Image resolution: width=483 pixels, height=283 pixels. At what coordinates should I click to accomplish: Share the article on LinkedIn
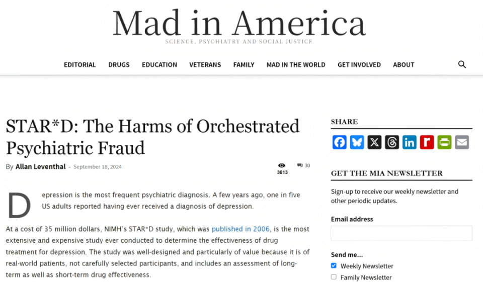[x=410, y=142]
